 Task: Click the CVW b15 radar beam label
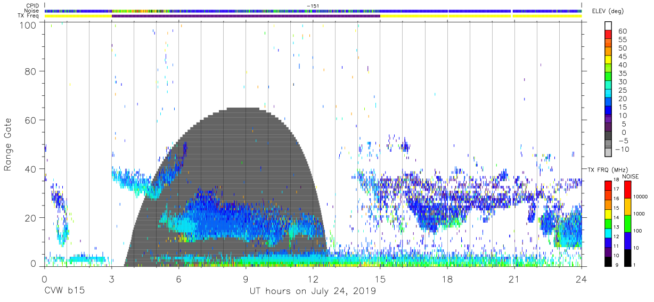point(64,291)
